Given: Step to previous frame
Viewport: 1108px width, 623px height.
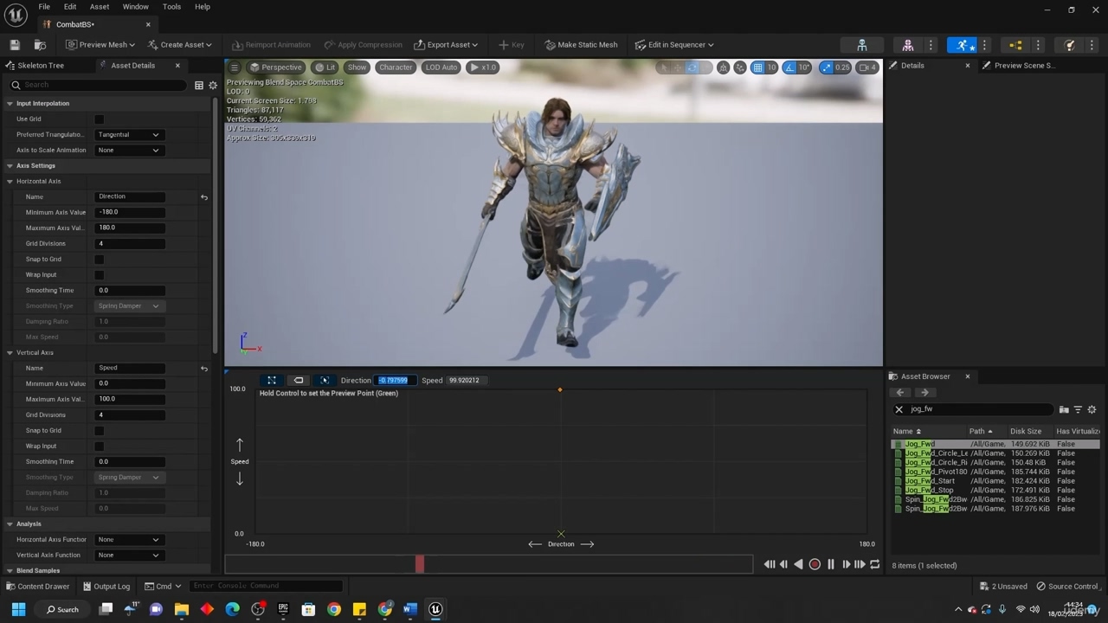Looking at the screenshot, I should point(783,564).
